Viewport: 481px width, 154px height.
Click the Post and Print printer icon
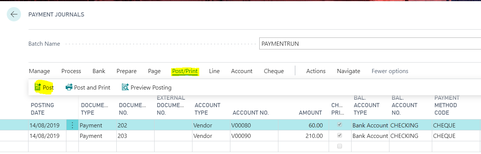pos(69,87)
